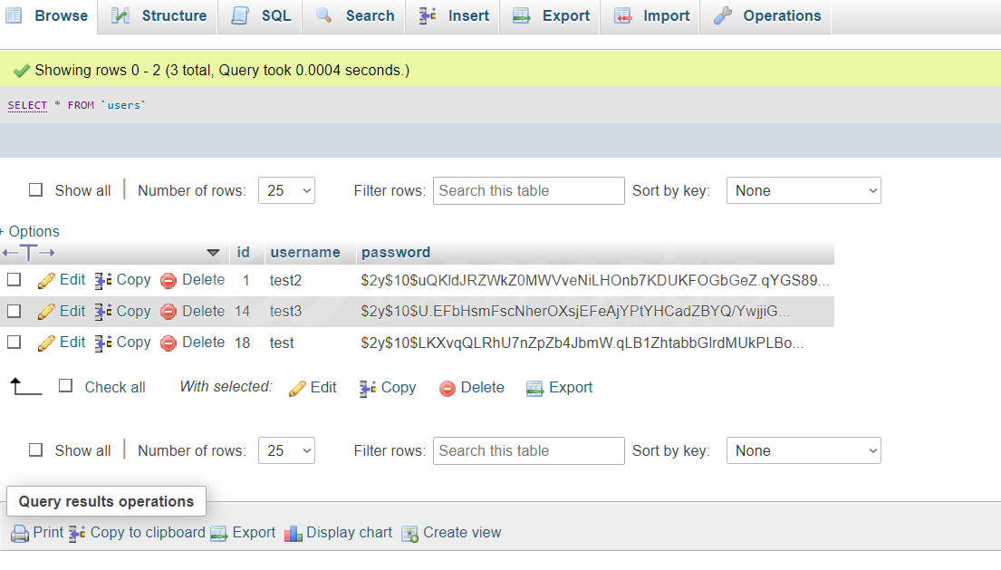
Task: Click the Copy to clipboard icon
Action: (x=78, y=534)
